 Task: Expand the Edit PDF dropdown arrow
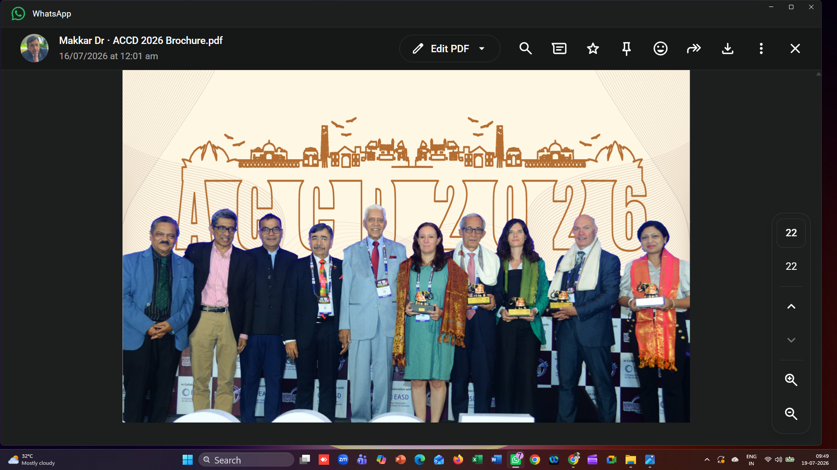click(x=482, y=48)
